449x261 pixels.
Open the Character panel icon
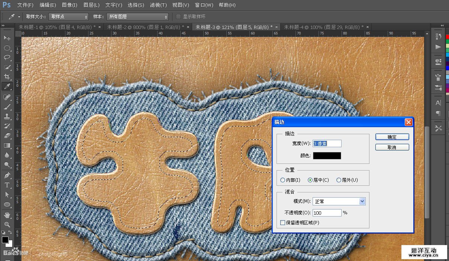tap(438, 103)
